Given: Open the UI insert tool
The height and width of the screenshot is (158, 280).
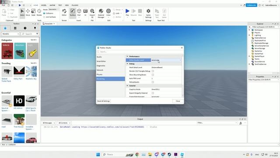Looking at the screenshot, I should [85, 13].
